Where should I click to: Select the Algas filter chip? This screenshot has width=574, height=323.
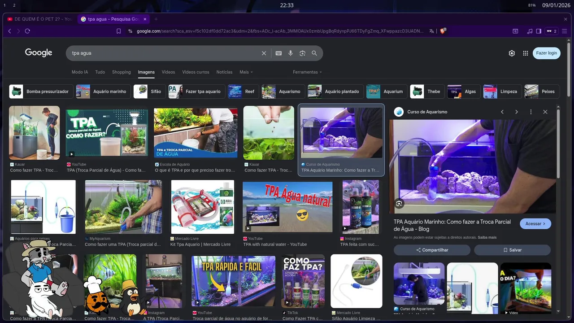[464, 92]
